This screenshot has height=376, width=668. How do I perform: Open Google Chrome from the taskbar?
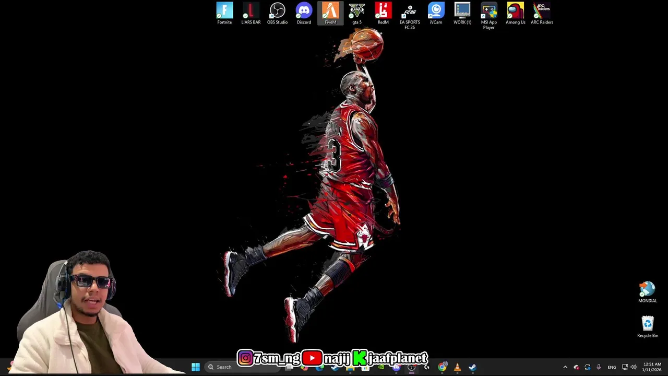pos(442,367)
